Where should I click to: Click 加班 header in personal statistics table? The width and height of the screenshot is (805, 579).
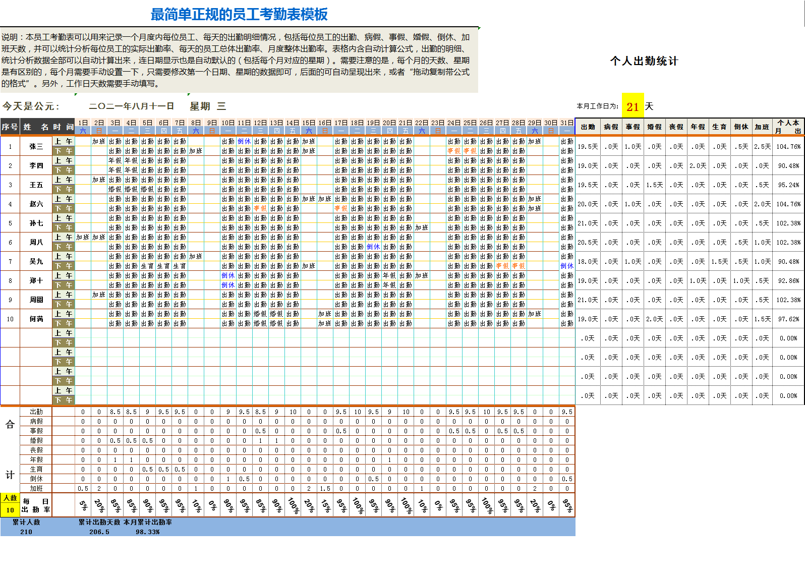point(763,127)
